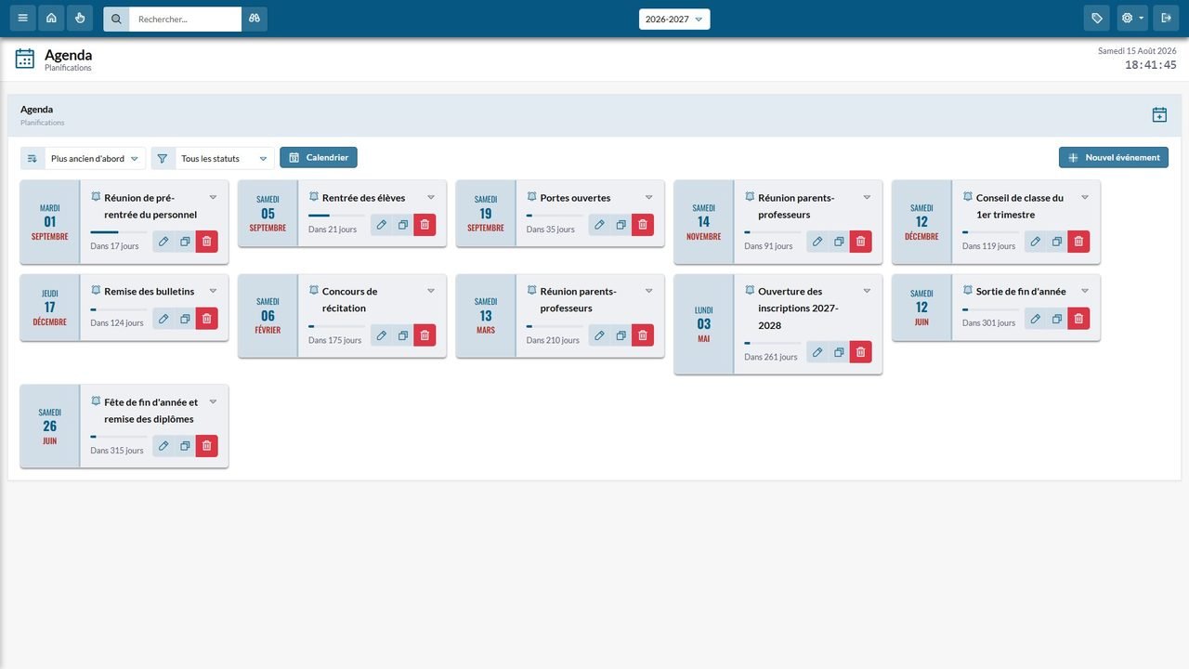
Task: Click the bell icon beside Remise des bulletins
Action: click(x=96, y=291)
